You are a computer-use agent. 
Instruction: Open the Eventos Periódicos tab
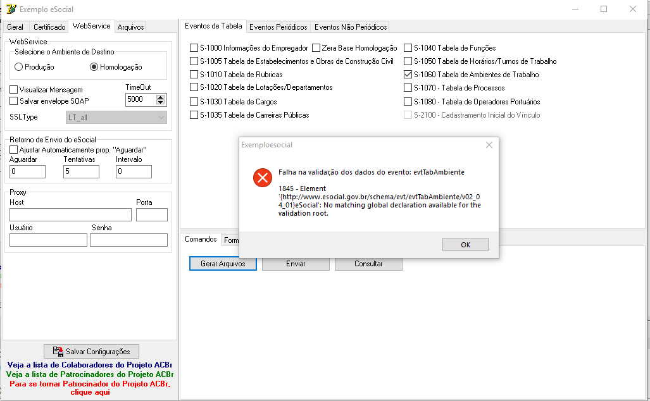pos(278,27)
